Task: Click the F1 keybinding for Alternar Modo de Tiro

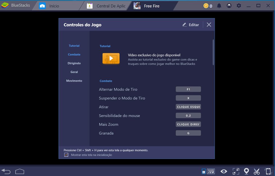Action: click(188, 89)
